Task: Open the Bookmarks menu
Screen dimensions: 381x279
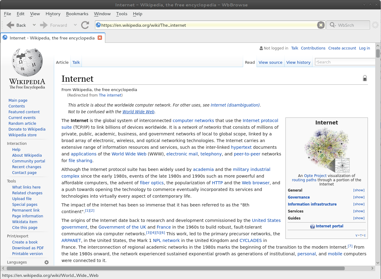Action: point(77,14)
